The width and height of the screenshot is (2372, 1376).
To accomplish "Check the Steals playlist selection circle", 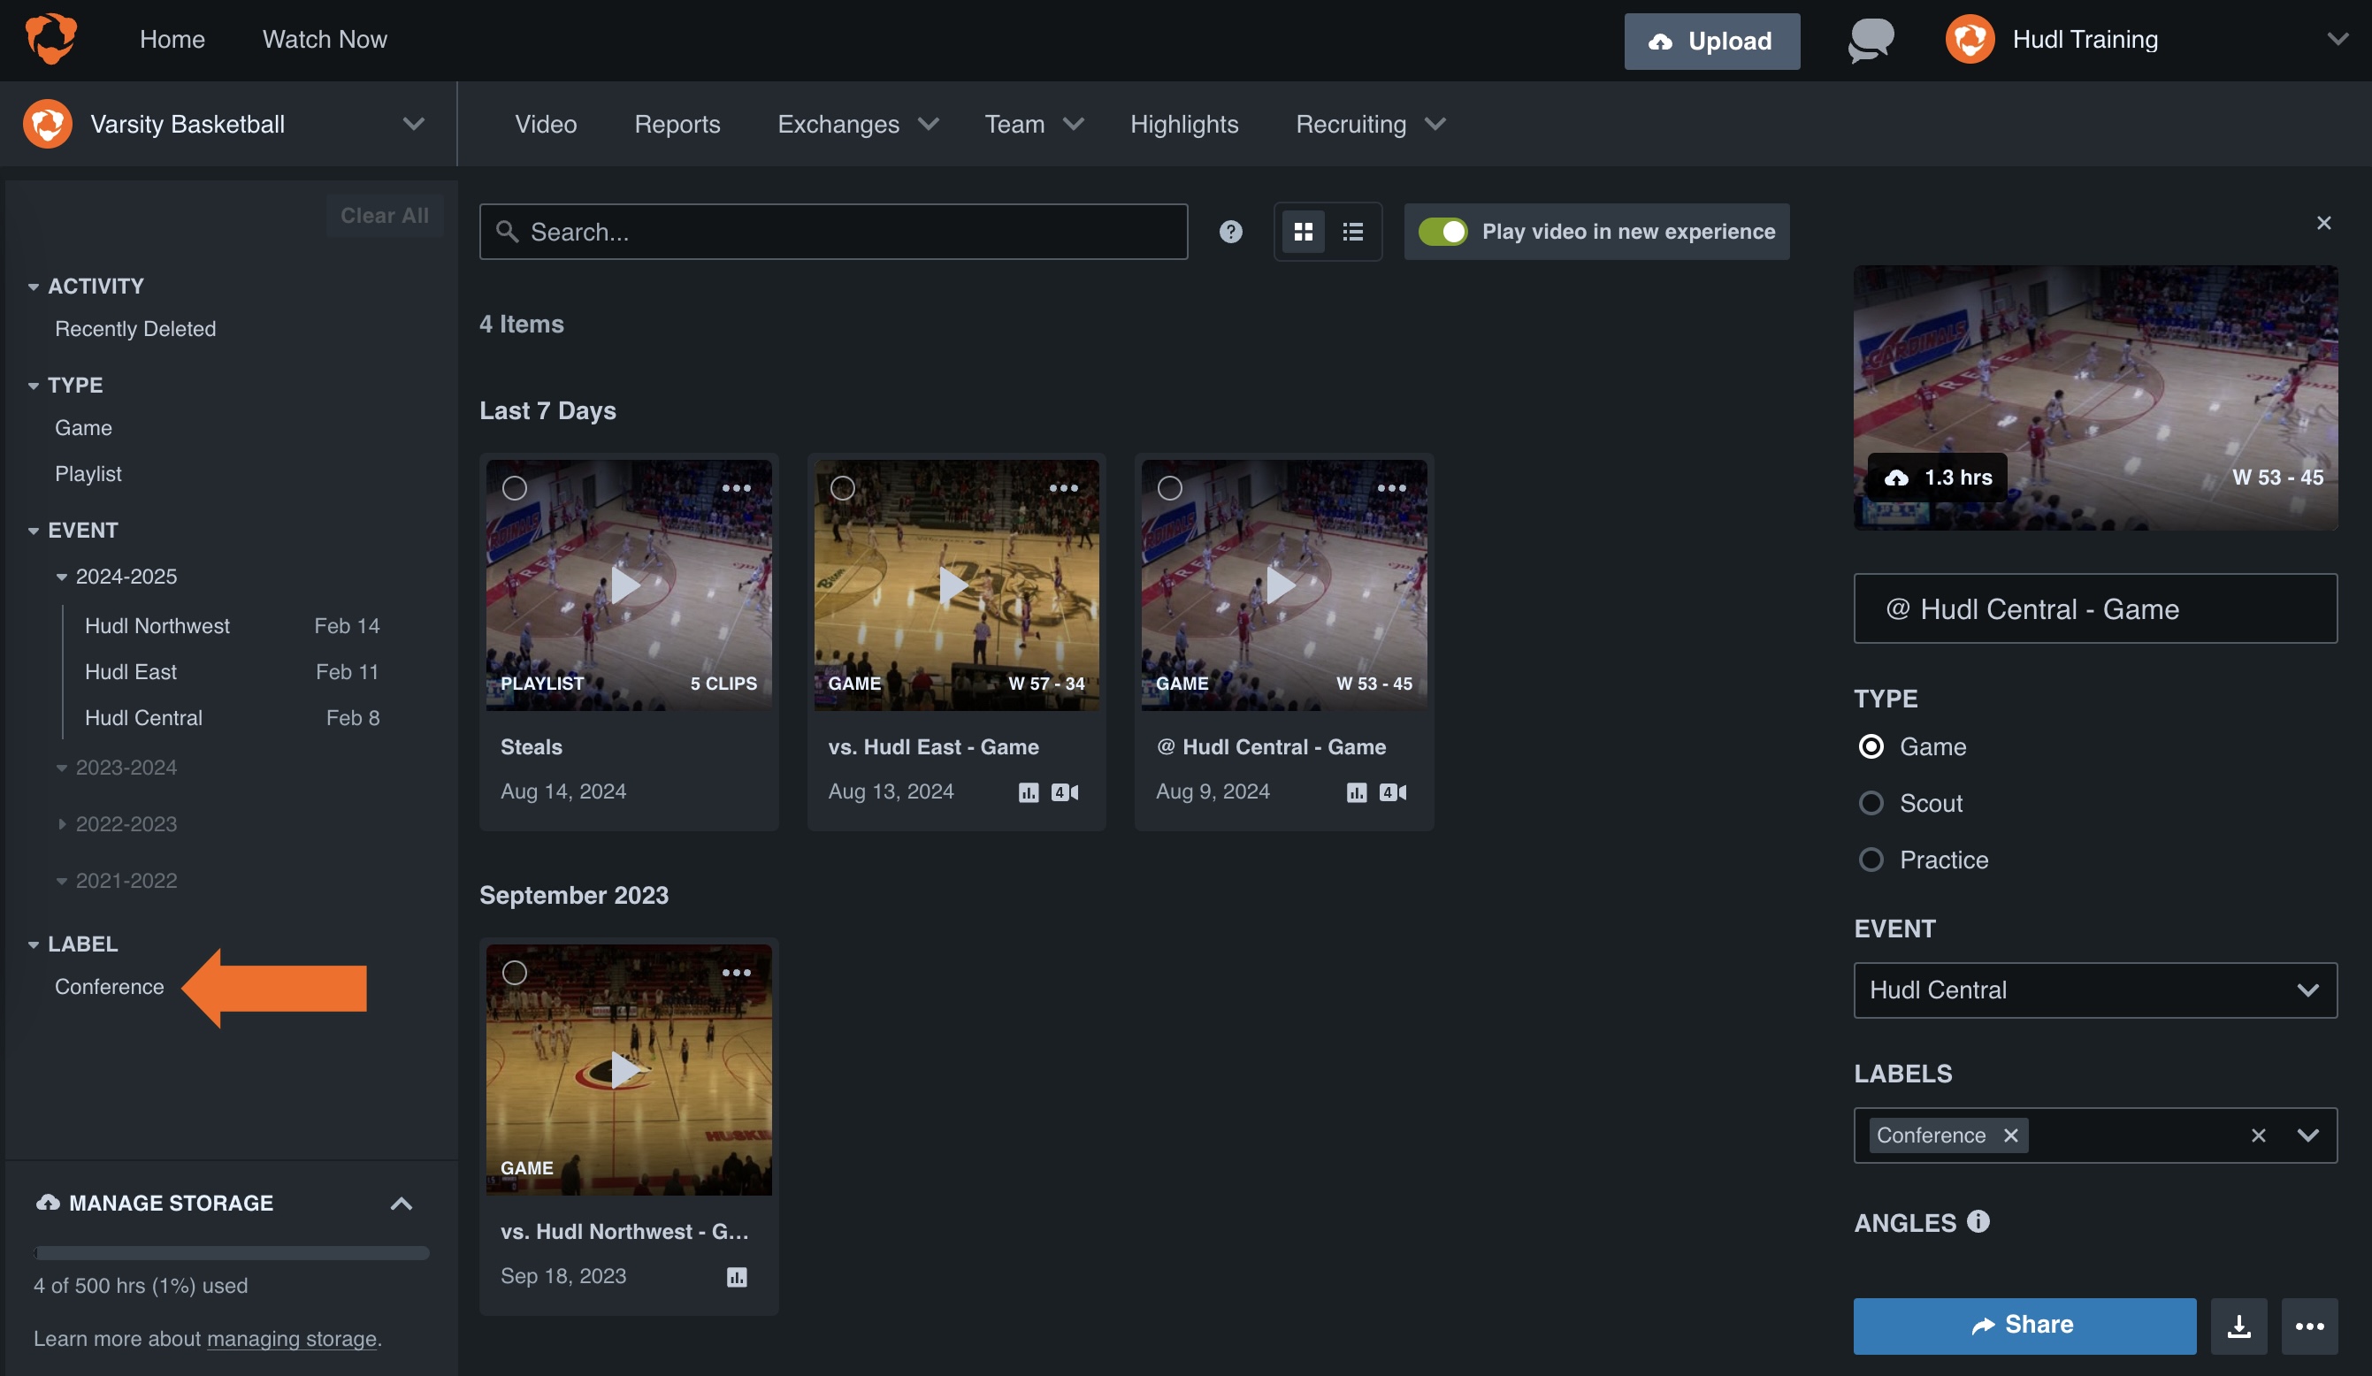I will point(516,488).
